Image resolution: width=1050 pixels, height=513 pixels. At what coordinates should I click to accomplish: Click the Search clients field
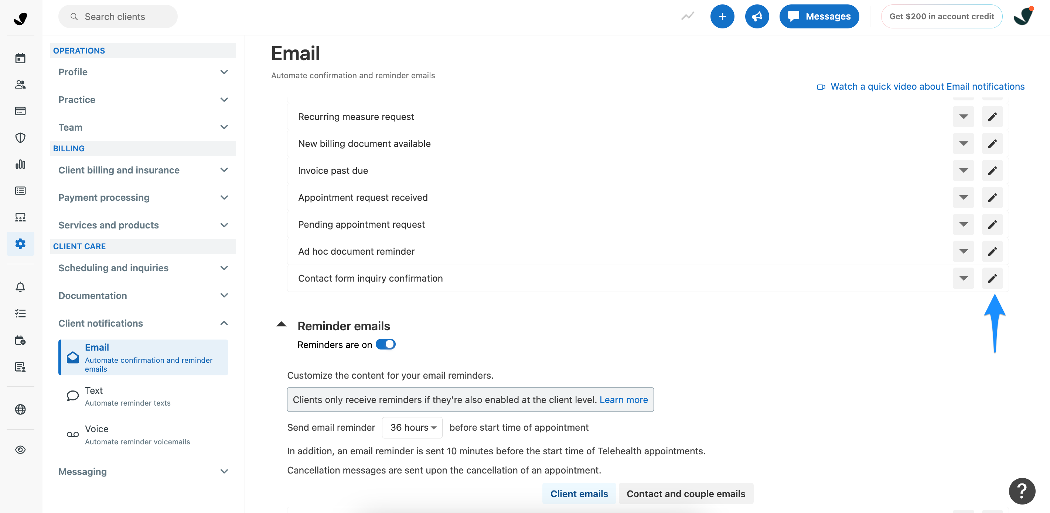pyautogui.click(x=117, y=16)
